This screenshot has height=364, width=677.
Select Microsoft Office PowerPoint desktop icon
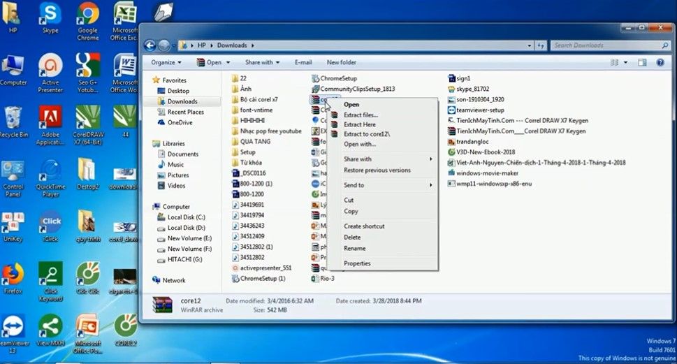point(87,335)
